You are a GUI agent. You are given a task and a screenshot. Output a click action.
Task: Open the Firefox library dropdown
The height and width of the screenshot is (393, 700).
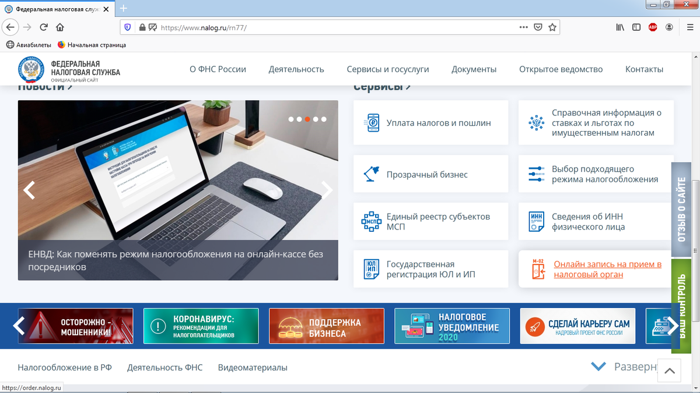[620, 27]
